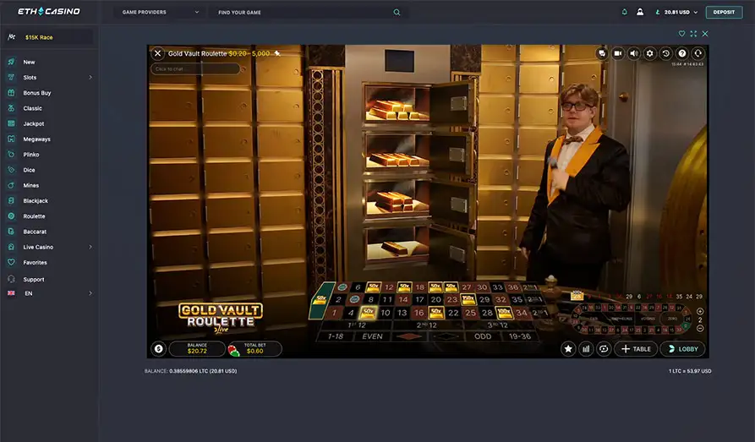Mute the game sound speaker icon
The height and width of the screenshot is (442, 755).
tap(633, 53)
